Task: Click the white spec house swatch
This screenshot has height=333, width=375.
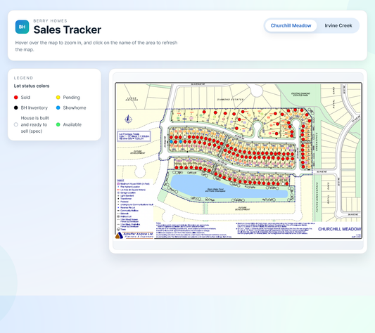Action: pyautogui.click(x=16, y=124)
